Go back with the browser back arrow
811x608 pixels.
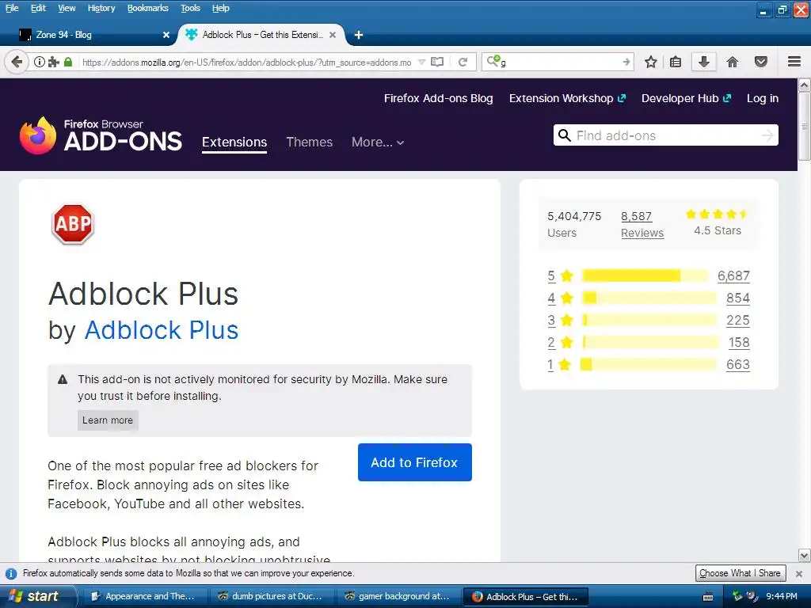(x=17, y=62)
